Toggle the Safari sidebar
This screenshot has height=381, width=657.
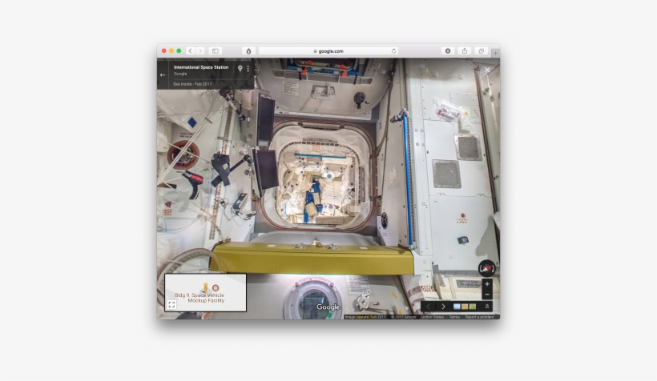point(216,51)
